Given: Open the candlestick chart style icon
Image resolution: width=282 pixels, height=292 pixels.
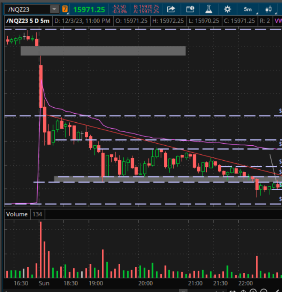Looking at the screenshot, I should click(269, 9).
